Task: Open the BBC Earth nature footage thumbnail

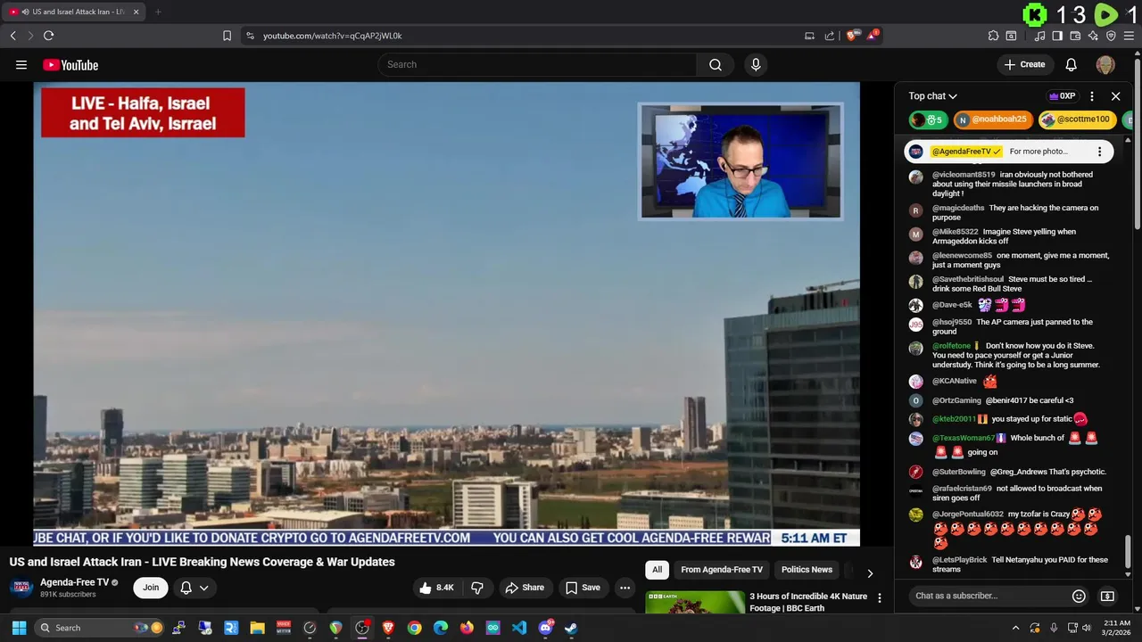Action: 695,603
